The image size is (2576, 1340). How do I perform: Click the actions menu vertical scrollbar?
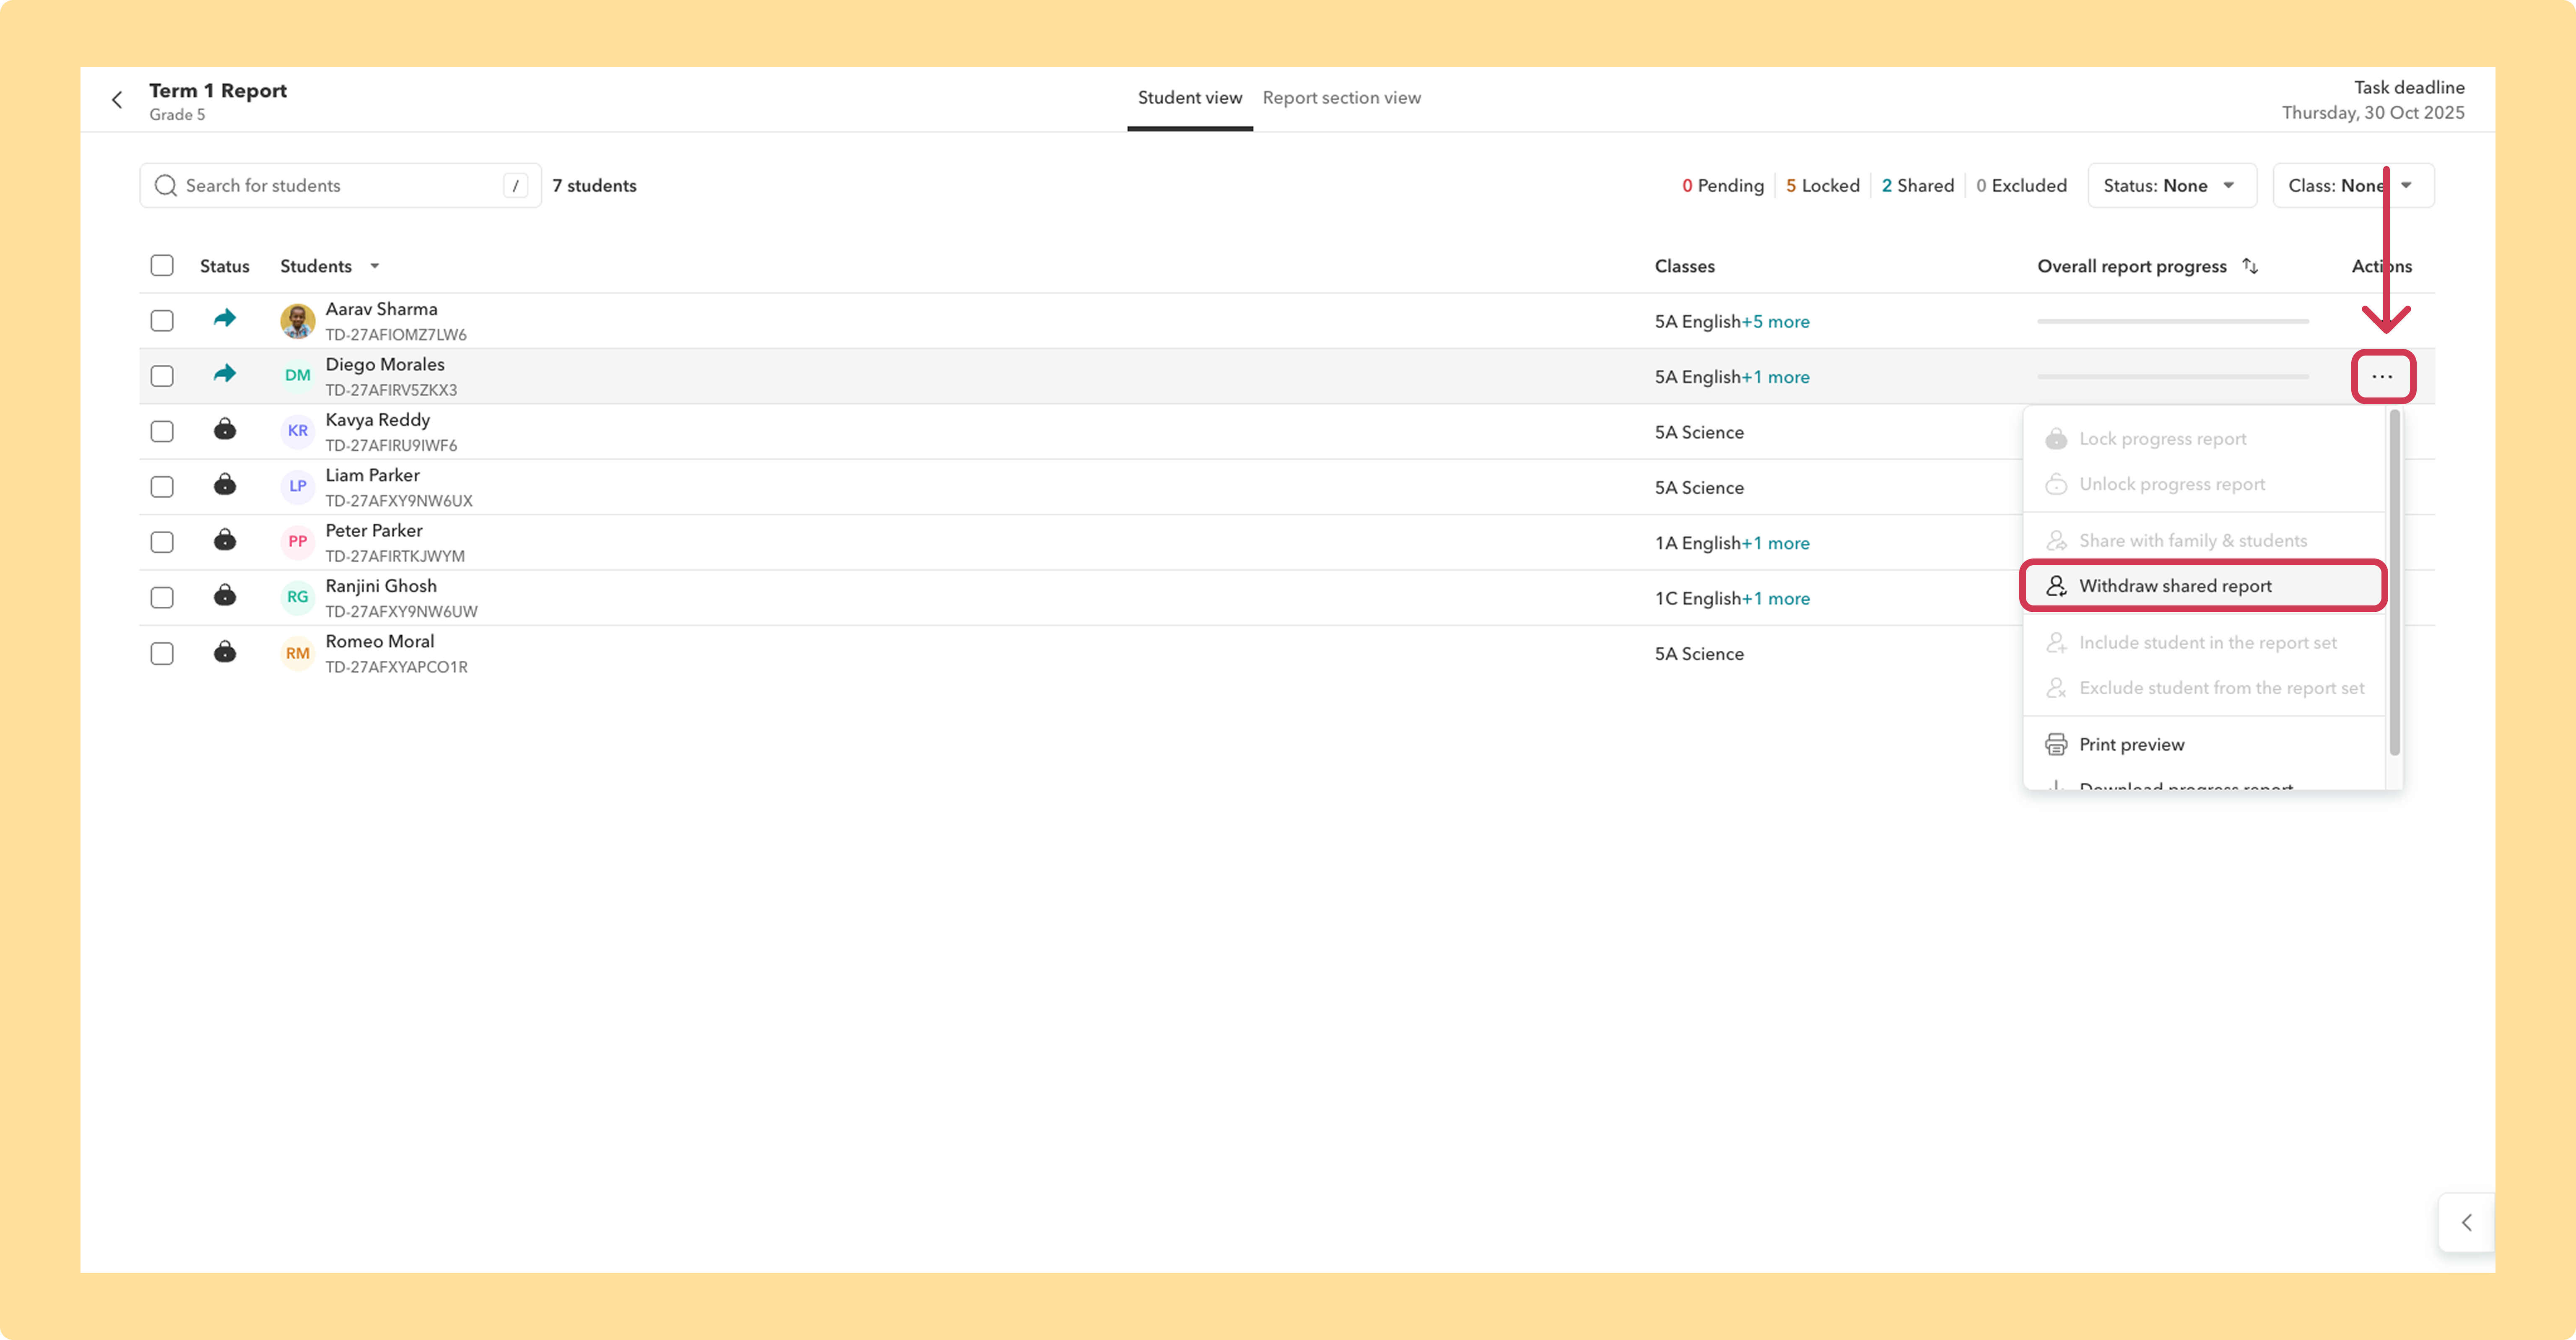[x=2394, y=583]
